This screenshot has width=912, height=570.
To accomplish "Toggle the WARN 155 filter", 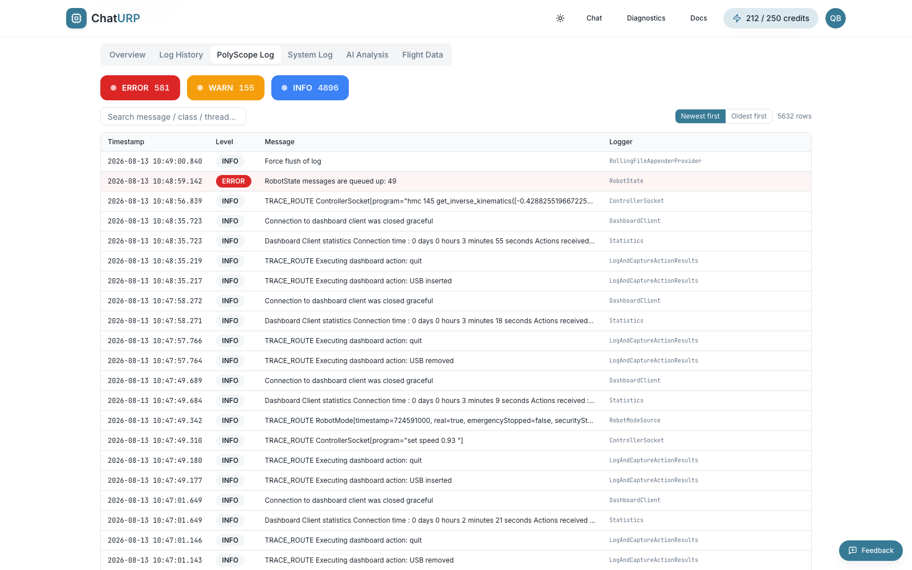I will click(x=226, y=88).
